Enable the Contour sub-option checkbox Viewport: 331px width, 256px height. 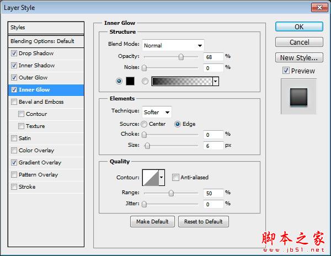(x=21, y=114)
